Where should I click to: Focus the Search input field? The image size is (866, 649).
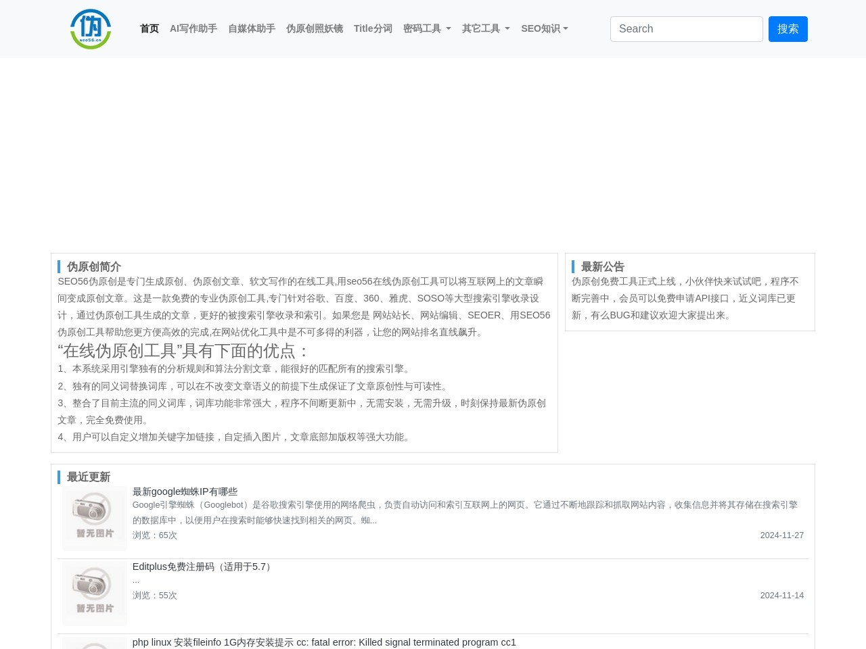click(686, 29)
